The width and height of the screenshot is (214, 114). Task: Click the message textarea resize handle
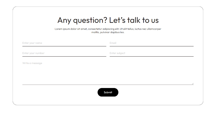click(x=192, y=83)
